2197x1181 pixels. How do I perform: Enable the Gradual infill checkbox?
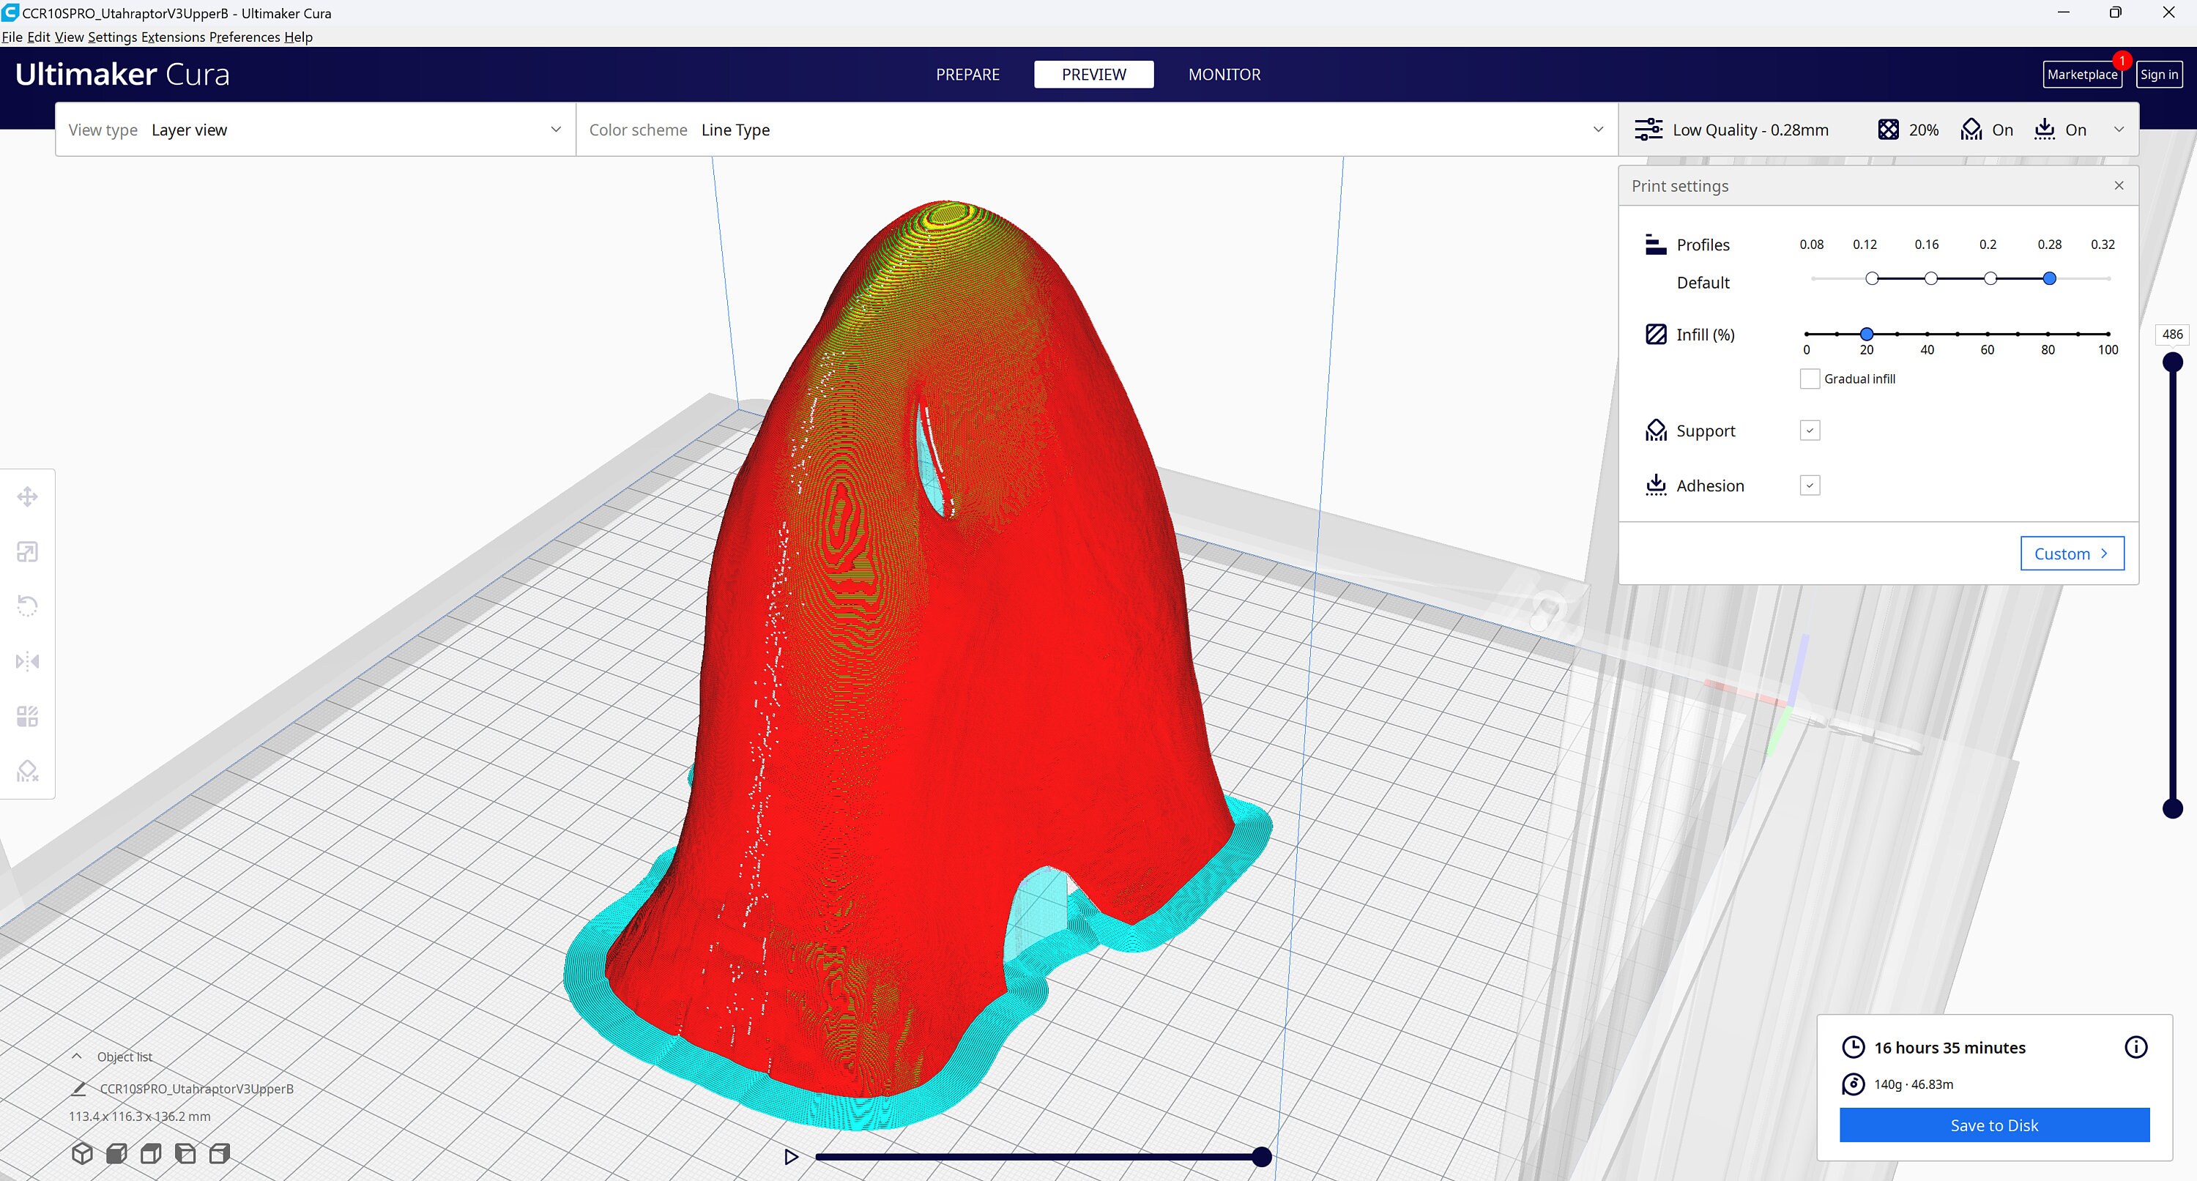click(x=1809, y=379)
